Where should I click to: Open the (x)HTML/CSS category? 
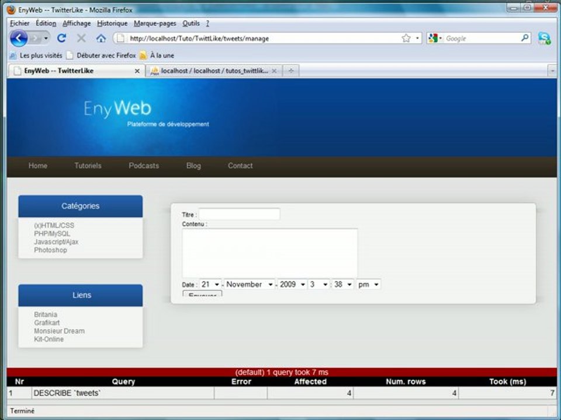coord(54,225)
